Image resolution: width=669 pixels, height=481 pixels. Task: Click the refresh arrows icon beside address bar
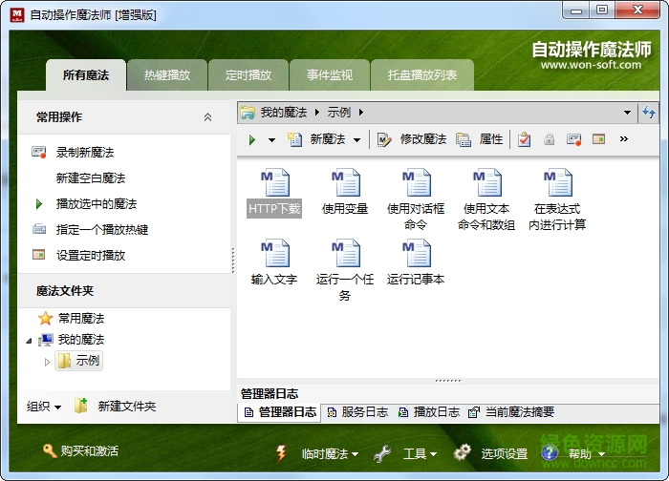pyautogui.click(x=650, y=113)
